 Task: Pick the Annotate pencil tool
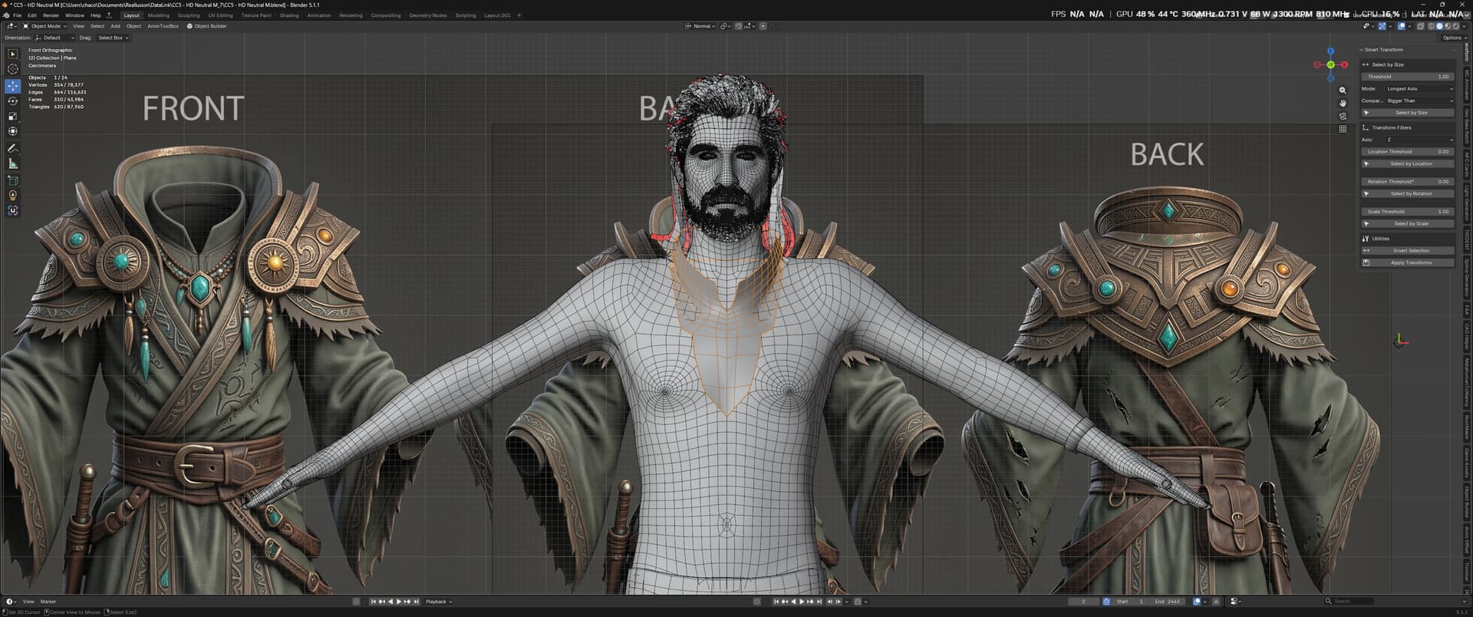coord(12,148)
